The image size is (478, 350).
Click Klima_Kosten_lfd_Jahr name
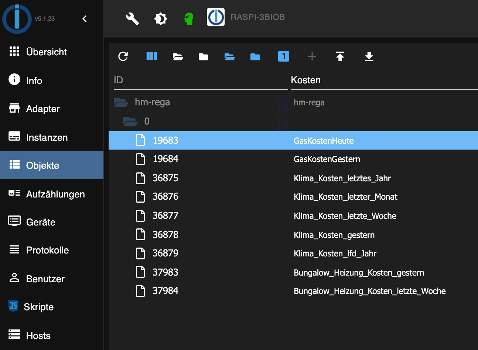(x=335, y=253)
